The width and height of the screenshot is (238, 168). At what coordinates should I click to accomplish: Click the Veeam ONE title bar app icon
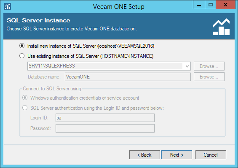8,6
